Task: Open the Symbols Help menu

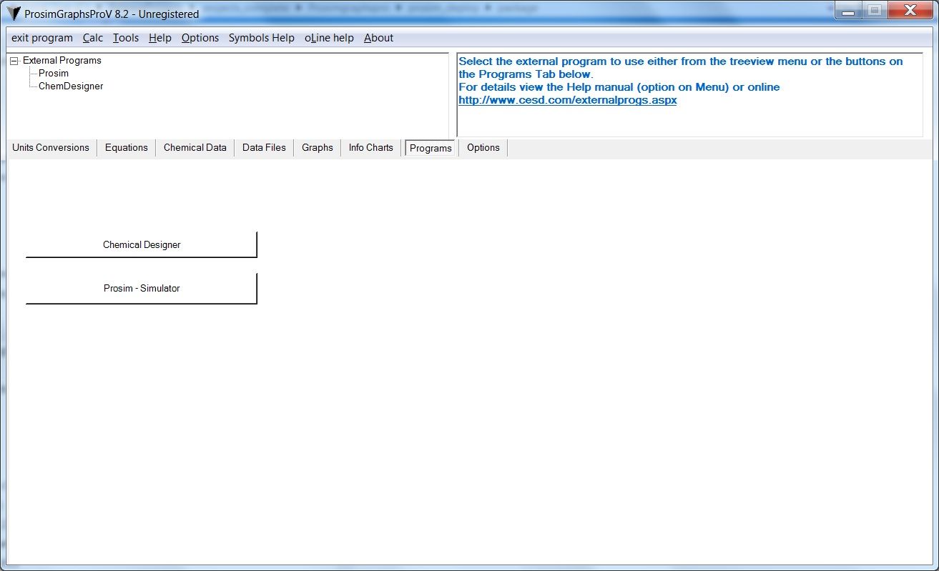Action: 262,38
